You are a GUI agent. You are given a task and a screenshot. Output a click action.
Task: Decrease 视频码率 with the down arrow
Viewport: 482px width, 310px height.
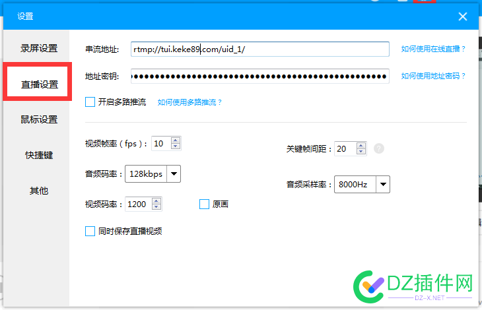point(156,207)
